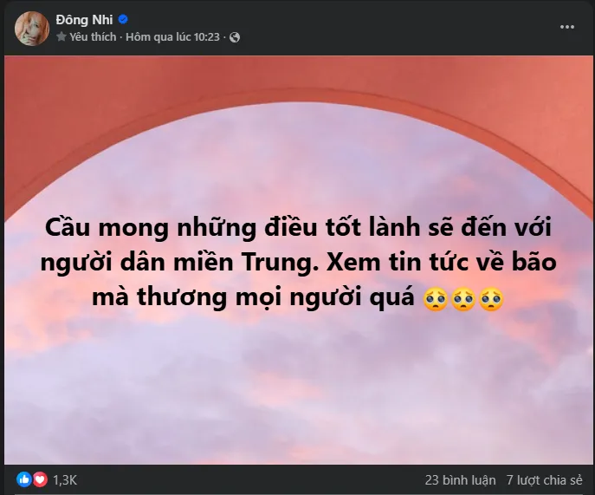
Task: View the 7 lượt chia sẻ shares
Action: click(544, 480)
